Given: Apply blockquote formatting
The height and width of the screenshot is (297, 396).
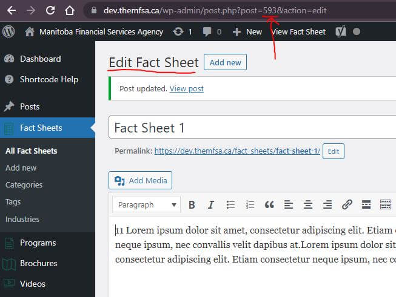Looking at the screenshot, I should [x=269, y=205].
